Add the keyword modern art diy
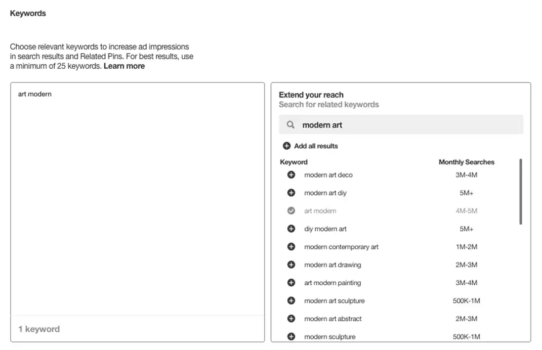The width and height of the screenshot is (542, 350). tap(291, 193)
